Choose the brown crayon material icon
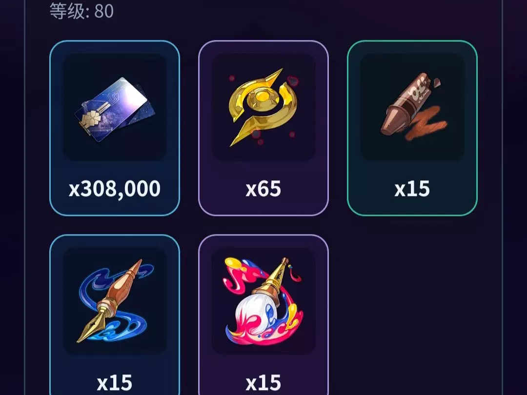 [x=414, y=106]
